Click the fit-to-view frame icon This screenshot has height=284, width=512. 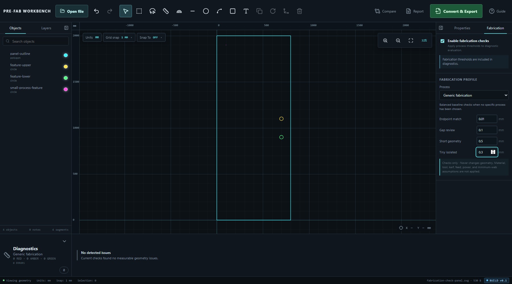[411, 41]
